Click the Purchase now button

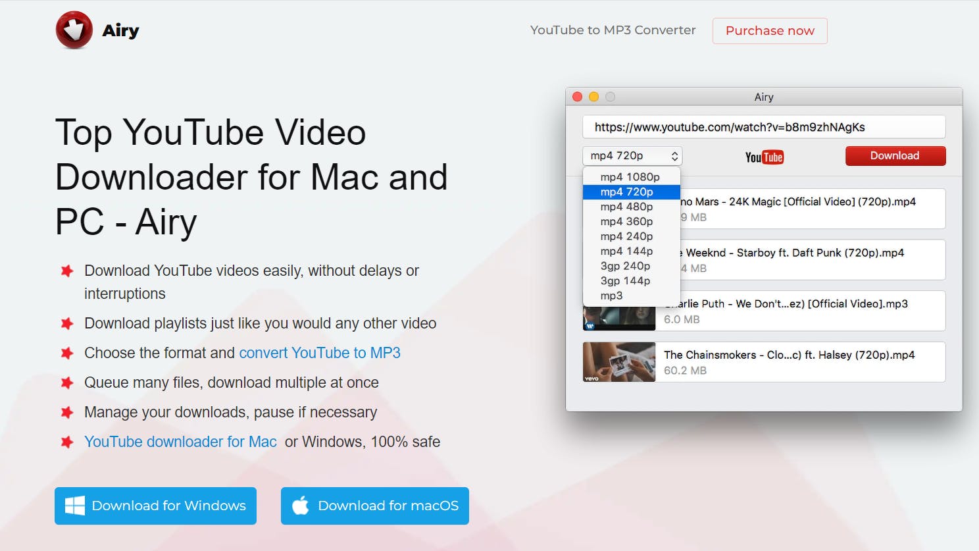point(770,31)
